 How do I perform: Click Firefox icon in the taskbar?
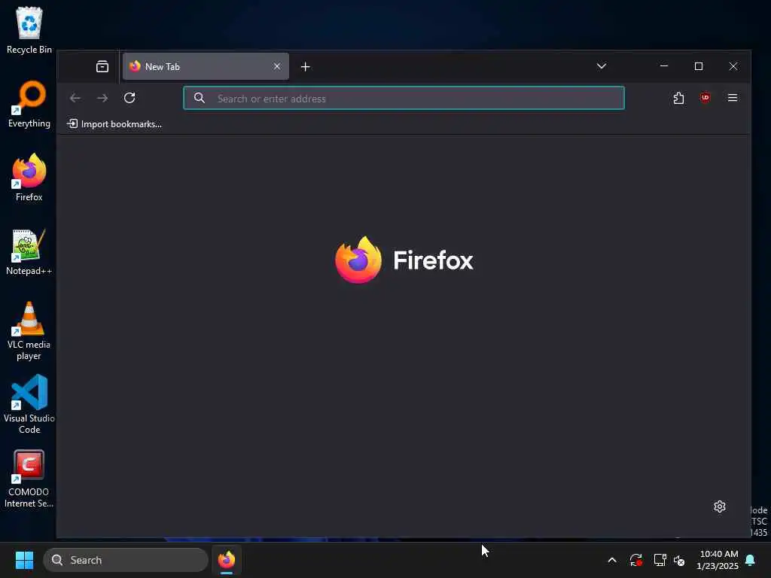226,560
